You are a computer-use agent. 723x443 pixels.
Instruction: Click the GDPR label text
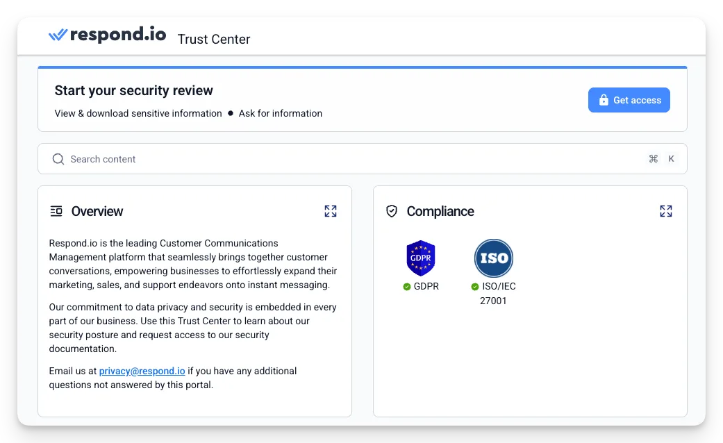[426, 286]
